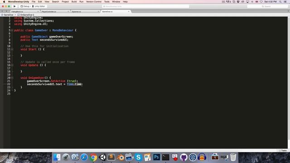Open the Debug configuration dropdown

(x=25, y=6)
